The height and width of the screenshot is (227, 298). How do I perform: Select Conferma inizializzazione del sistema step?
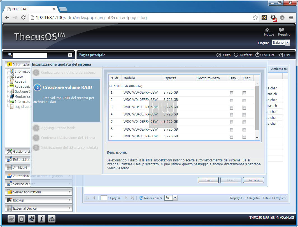click(x=64, y=138)
